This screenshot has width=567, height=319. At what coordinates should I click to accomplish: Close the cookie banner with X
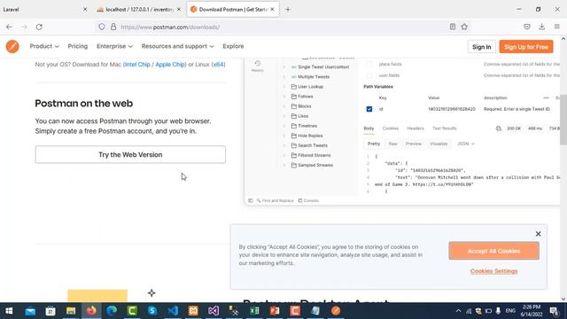tap(538, 234)
